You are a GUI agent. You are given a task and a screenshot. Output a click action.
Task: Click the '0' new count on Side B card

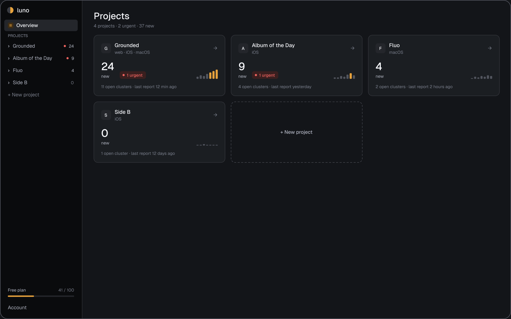pyautogui.click(x=105, y=133)
